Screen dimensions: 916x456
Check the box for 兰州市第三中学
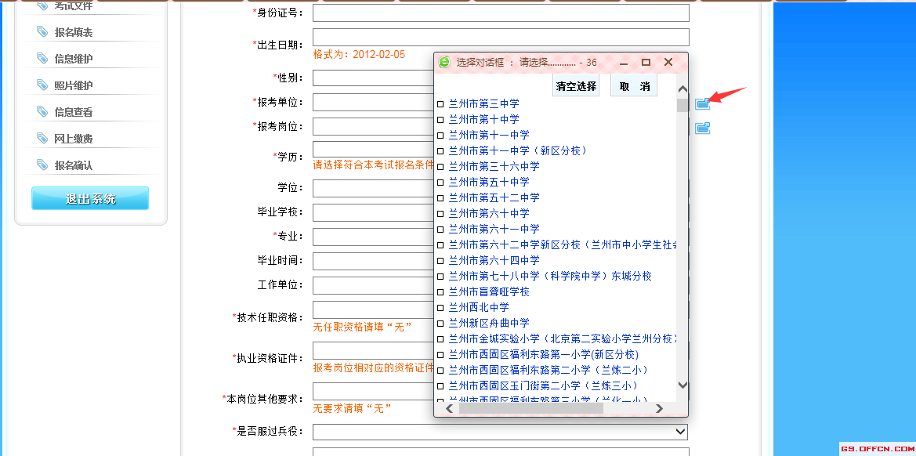(440, 104)
